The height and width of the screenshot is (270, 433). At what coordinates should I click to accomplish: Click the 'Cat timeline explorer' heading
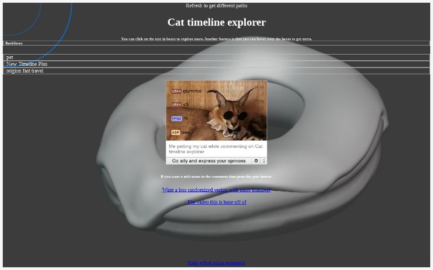216,22
